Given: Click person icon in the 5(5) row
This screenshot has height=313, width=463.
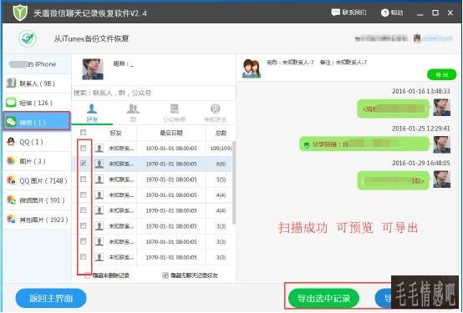Looking at the screenshot, I should pyautogui.click(x=99, y=179).
